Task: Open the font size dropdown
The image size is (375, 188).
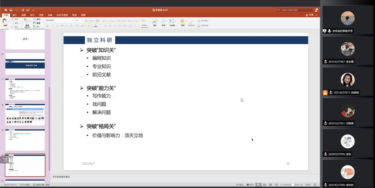Action: [x=79, y=20]
